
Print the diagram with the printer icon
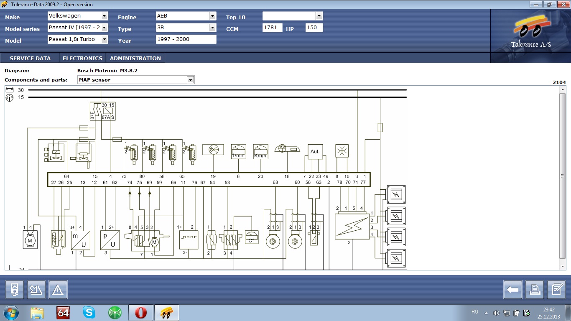click(x=535, y=290)
